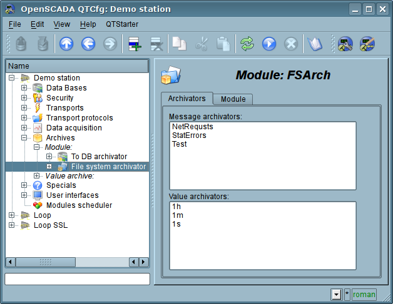This screenshot has width=393, height=304.
Task: Open the manual book icon
Action: coord(315,44)
